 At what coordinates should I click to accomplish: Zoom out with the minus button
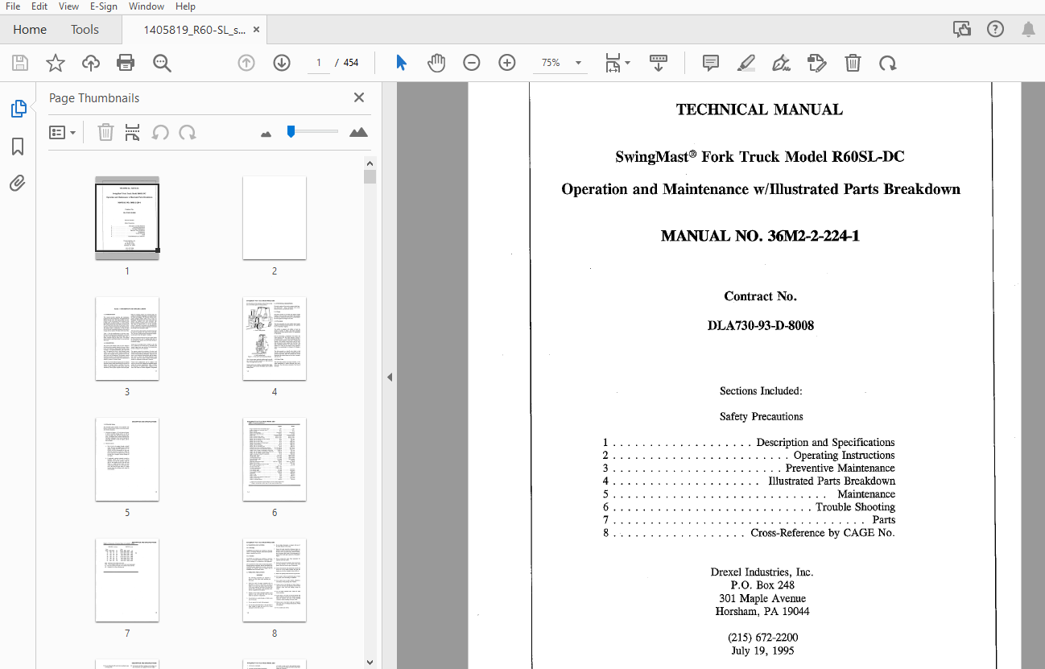(472, 63)
